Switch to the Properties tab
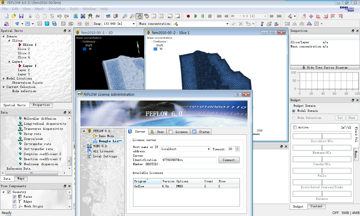Image resolution: width=360 pixels, height=216 pixels. point(41,105)
